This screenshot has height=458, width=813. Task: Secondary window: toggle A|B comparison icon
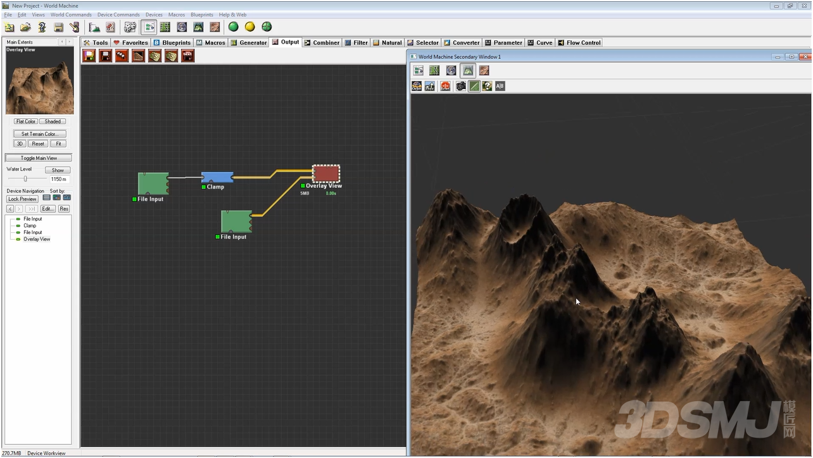500,86
